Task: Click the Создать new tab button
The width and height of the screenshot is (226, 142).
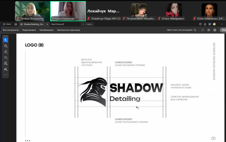Action: 87,24
